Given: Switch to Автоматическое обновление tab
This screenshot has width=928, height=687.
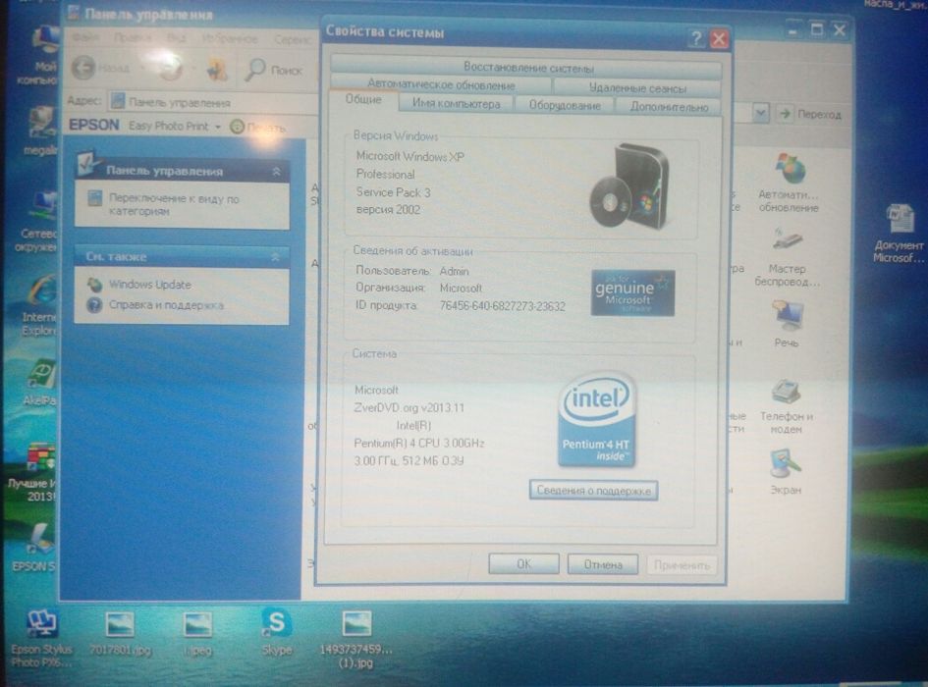Looking at the screenshot, I should 441,85.
